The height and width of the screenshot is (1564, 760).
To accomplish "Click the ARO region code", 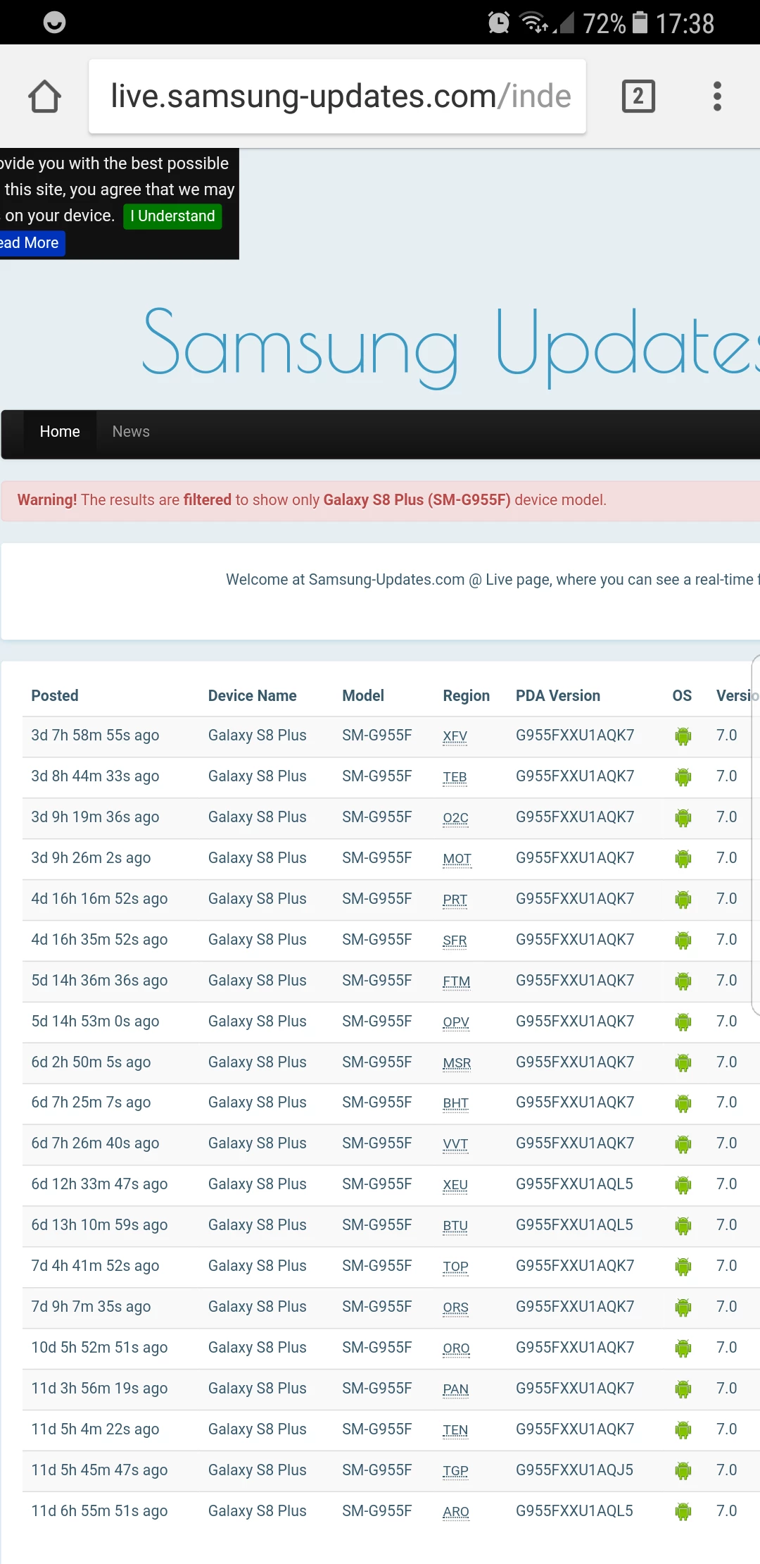I will click(456, 1512).
